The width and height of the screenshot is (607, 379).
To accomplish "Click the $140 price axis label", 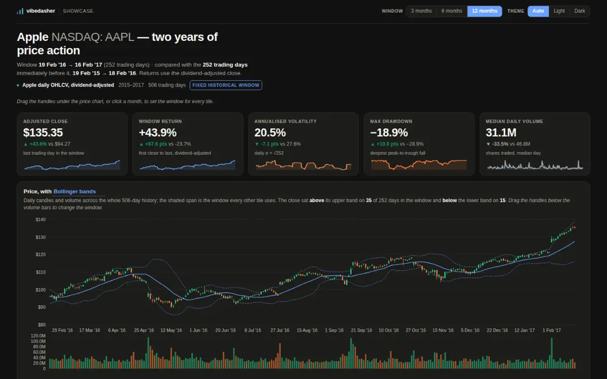I will (40, 219).
